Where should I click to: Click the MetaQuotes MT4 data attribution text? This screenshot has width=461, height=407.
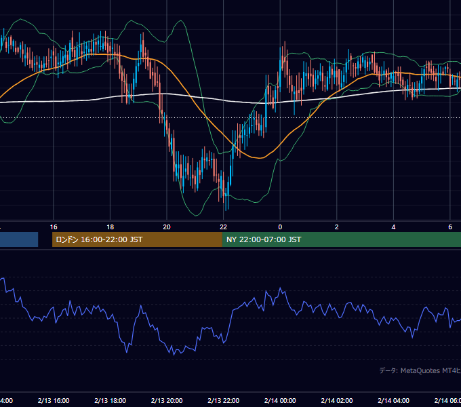(x=420, y=370)
